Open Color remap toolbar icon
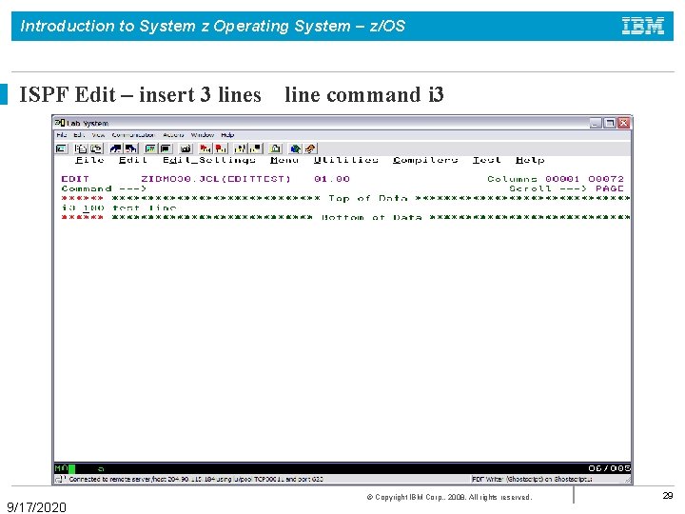This screenshot has height=514, width=685. [166, 148]
